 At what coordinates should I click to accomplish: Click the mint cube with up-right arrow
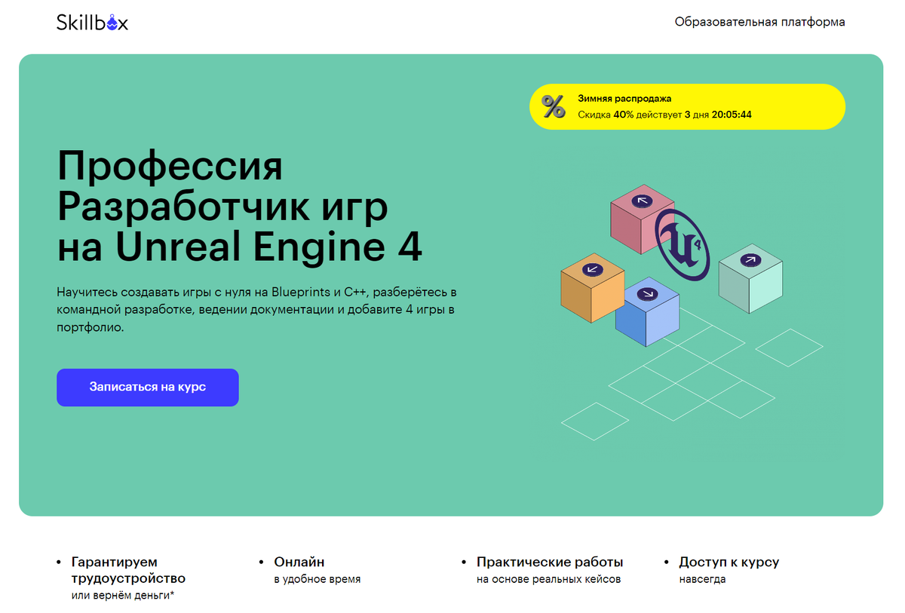point(750,279)
